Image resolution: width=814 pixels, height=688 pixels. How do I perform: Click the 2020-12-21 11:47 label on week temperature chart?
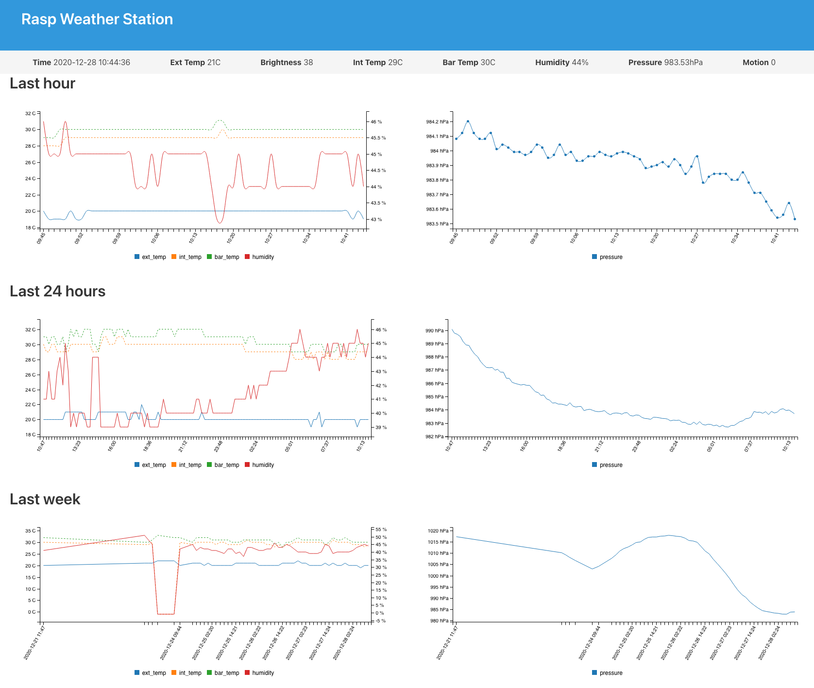[34, 642]
